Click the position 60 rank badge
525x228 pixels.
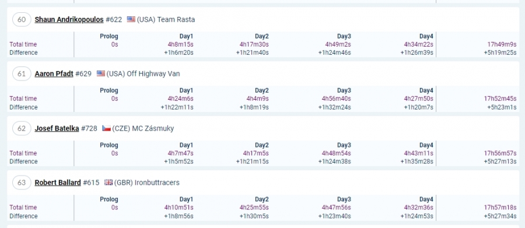coord(22,20)
